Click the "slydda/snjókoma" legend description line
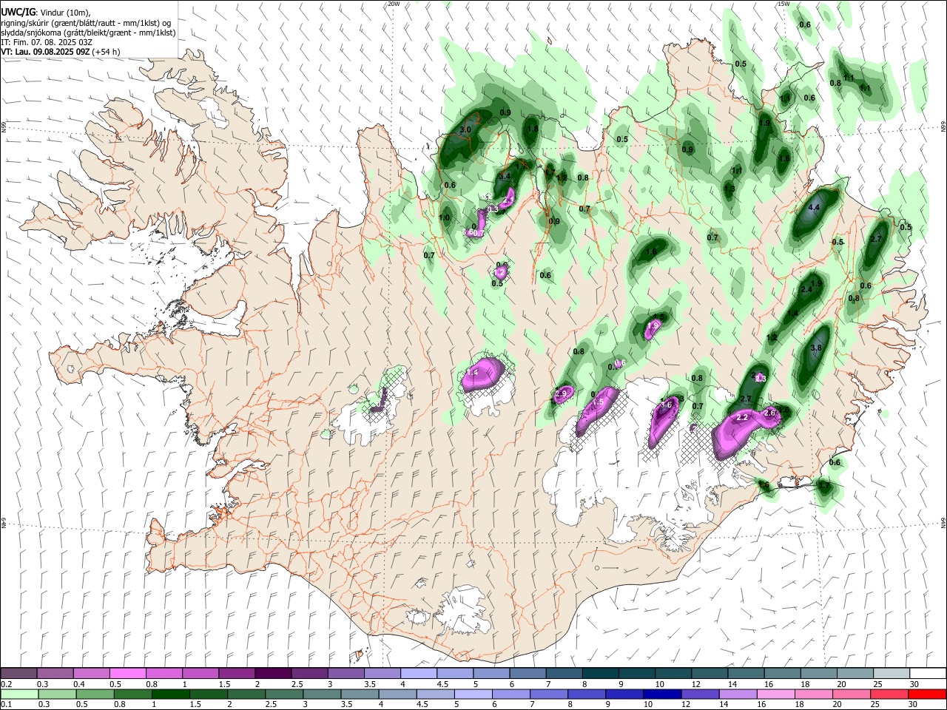947x710 pixels. click(x=88, y=33)
